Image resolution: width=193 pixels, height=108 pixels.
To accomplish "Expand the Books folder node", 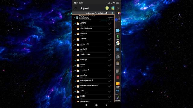I will [75, 65].
